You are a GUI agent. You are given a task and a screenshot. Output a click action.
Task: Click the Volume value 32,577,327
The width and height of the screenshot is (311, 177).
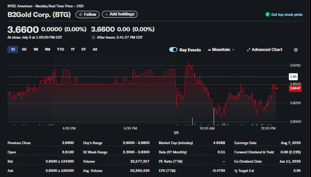[x=140, y=162]
